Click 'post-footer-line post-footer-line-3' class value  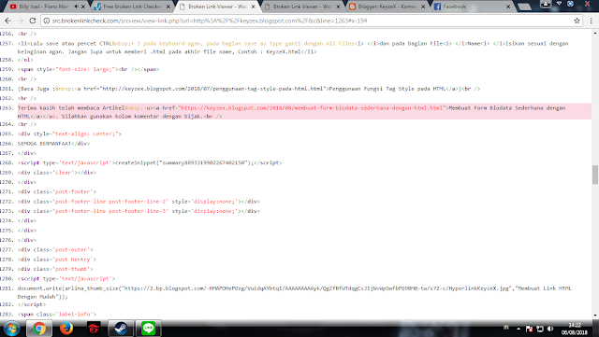[110, 211]
